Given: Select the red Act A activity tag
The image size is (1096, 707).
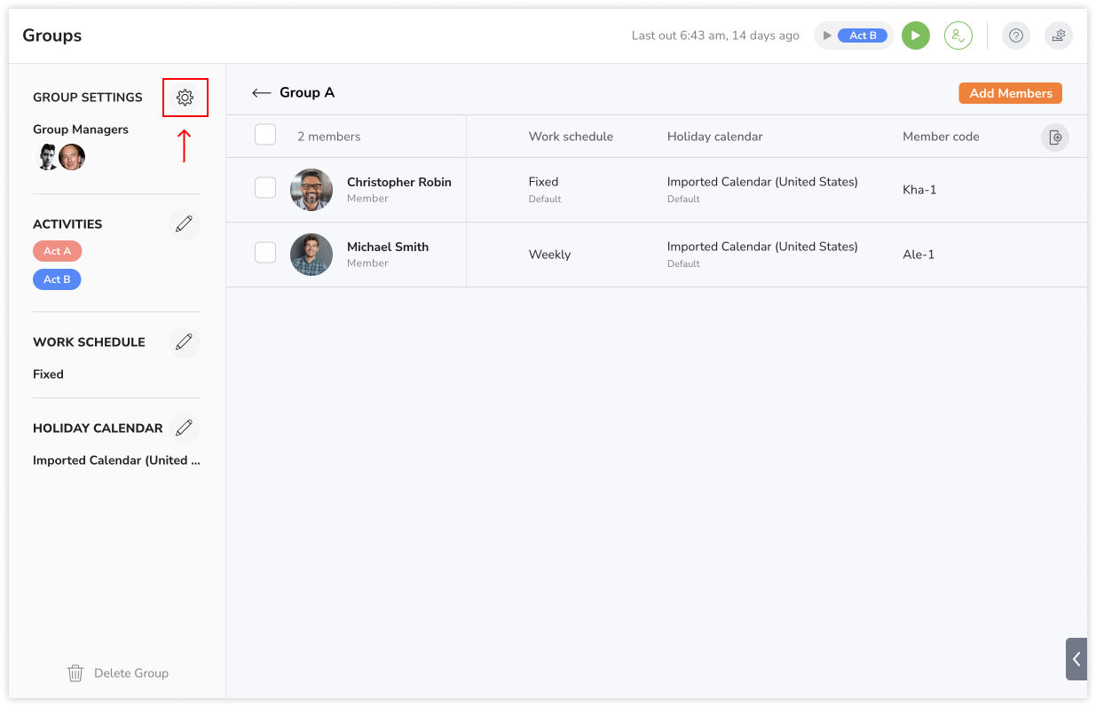Looking at the screenshot, I should pyautogui.click(x=57, y=251).
